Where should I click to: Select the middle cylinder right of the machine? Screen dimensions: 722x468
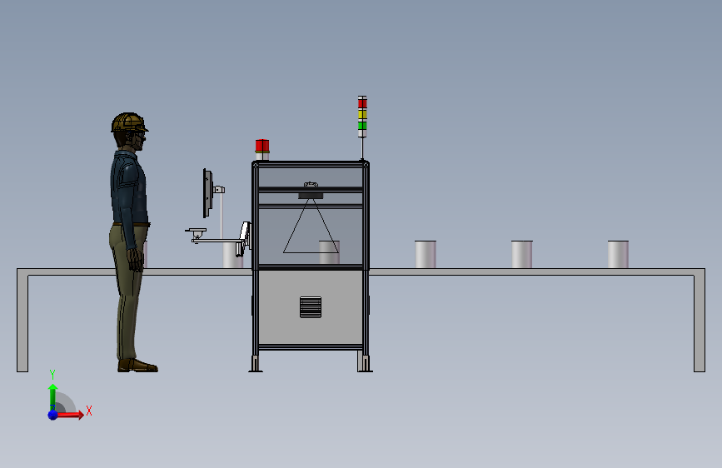pyautogui.click(x=521, y=254)
